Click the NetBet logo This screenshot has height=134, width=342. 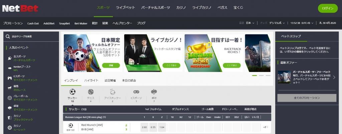pyautogui.click(x=20, y=8)
